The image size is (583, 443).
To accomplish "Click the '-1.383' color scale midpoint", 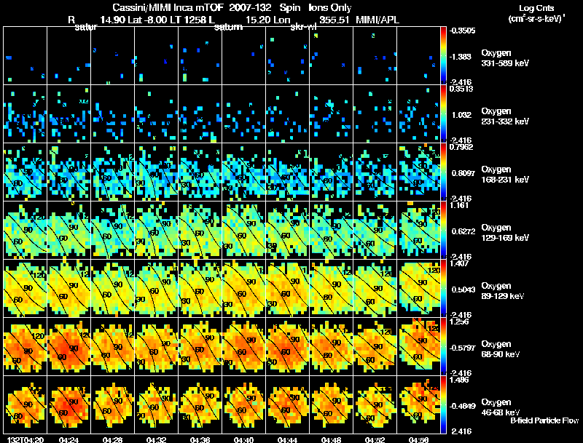I will tap(461, 57).
